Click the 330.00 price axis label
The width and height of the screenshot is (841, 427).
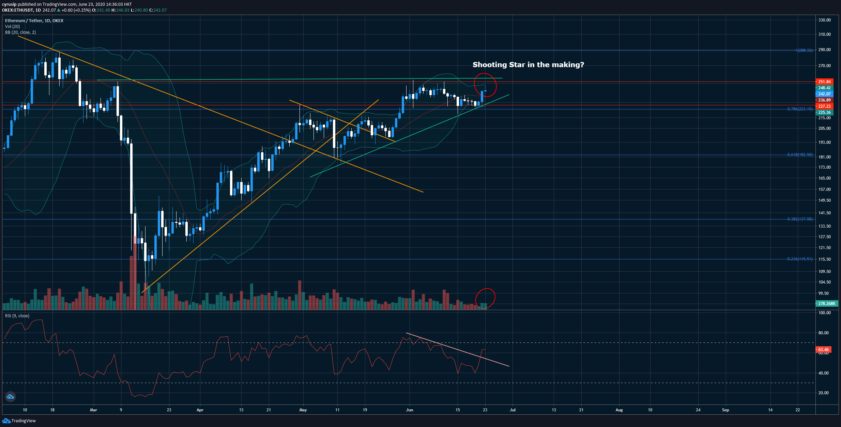tap(825, 20)
